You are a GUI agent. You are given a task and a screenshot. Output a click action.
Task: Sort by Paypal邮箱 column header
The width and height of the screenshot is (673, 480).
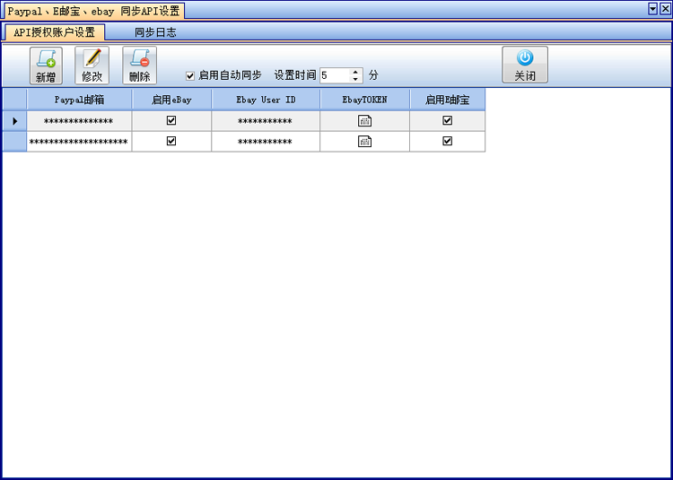(79, 100)
